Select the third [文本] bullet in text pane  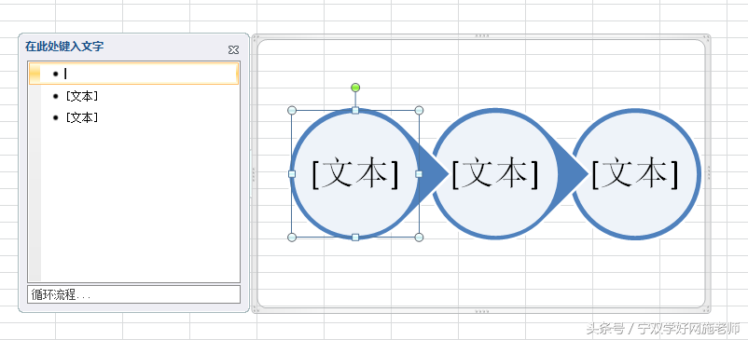coord(82,117)
